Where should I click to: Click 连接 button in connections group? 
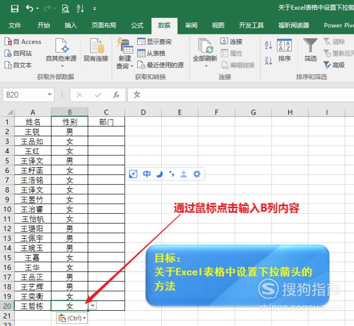[231, 41]
